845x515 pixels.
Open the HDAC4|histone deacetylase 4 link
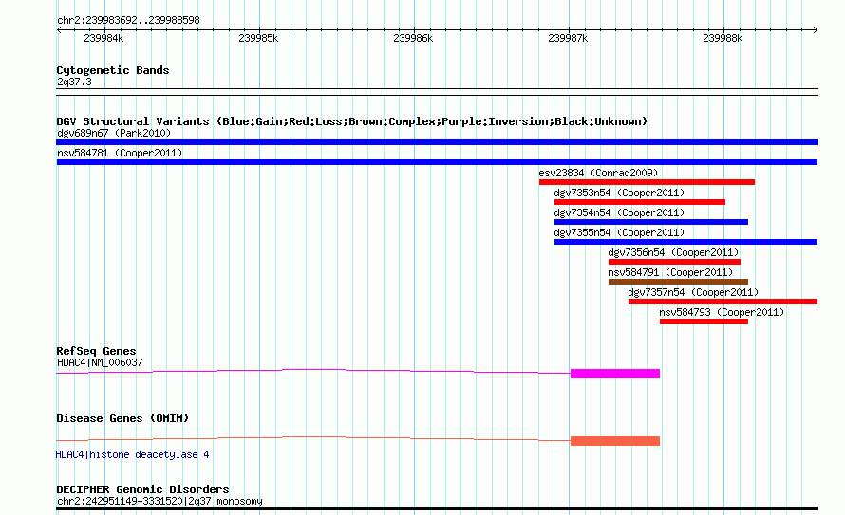[133, 454]
